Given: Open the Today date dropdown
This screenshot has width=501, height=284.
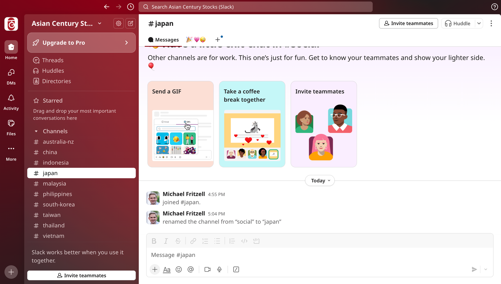Looking at the screenshot, I should 320,181.
